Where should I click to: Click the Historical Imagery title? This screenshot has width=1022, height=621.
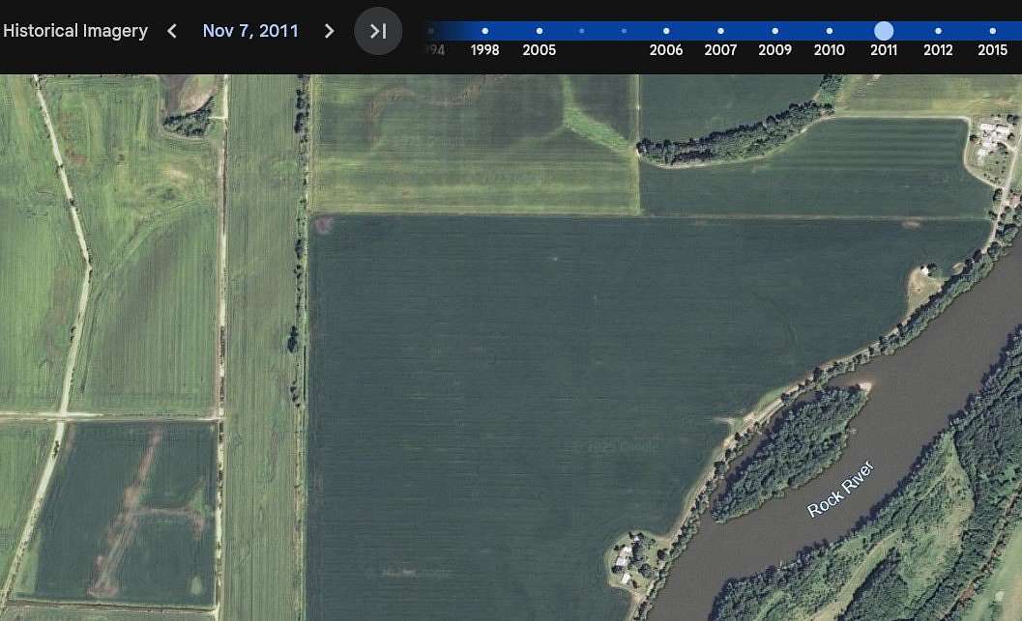(74, 30)
